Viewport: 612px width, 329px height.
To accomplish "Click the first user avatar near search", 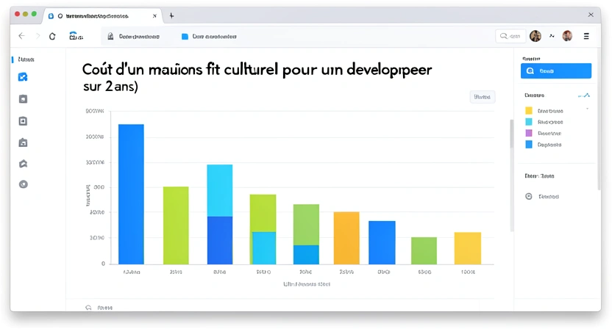I will point(535,36).
